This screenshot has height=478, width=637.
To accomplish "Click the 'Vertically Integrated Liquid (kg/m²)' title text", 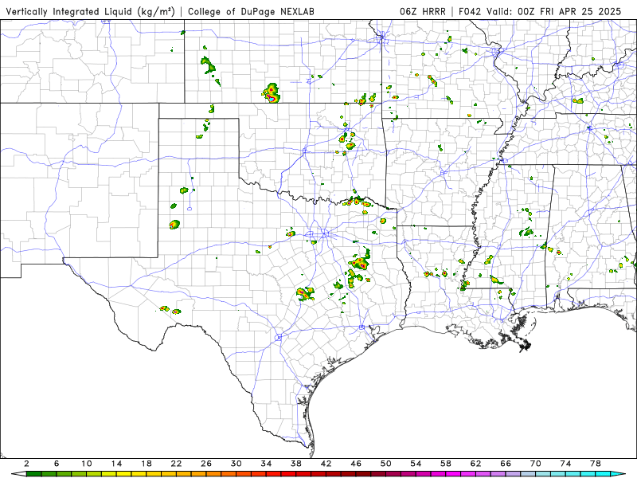I will 90,11.
